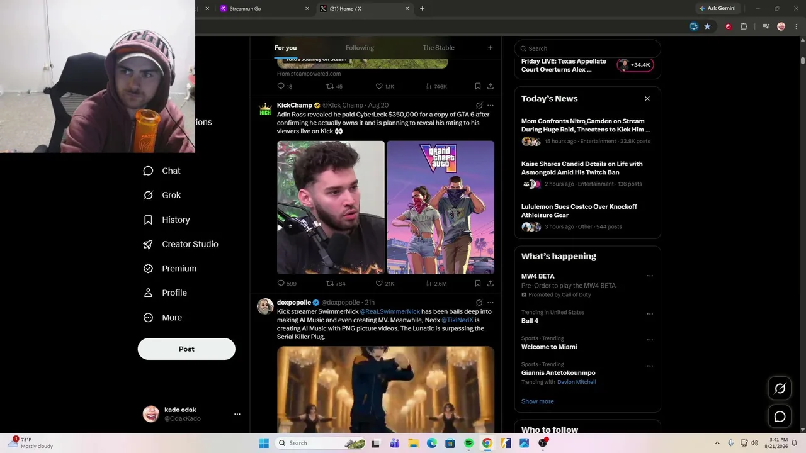The height and width of the screenshot is (453, 806).
Task: Open the floating messages chat button
Action: [x=780, y=417]
